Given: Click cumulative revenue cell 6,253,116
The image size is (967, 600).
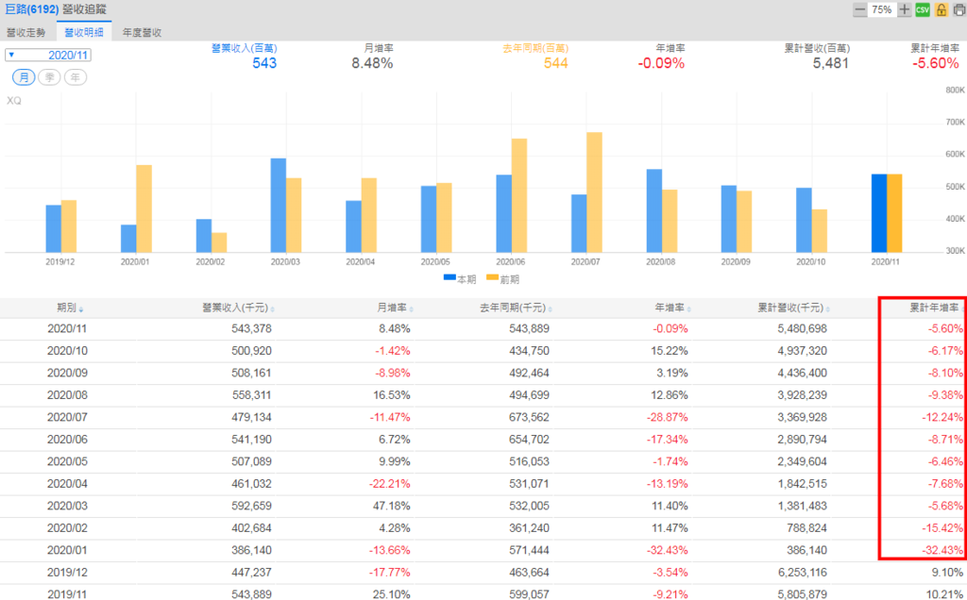Looking at the screenshot, I should coord(802,573).
